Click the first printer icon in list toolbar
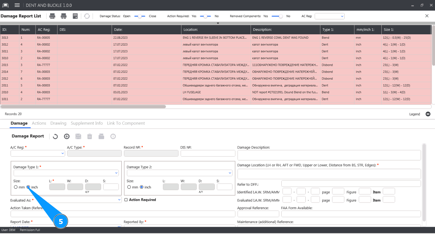 [53, 16]
